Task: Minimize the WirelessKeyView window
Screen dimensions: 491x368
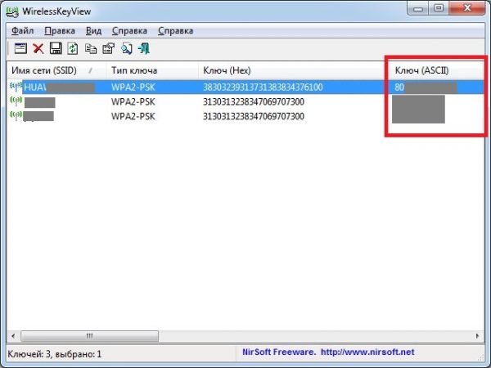Action: click(418, 9)
